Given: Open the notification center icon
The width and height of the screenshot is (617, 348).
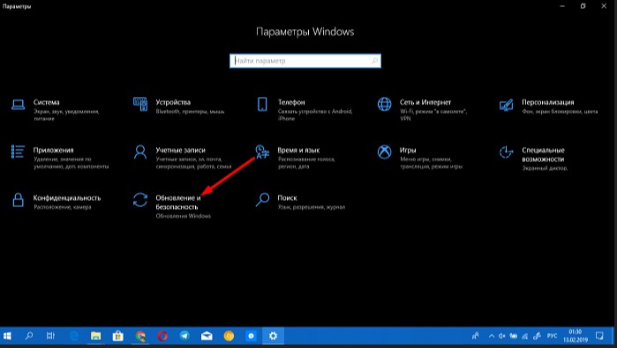Looking at the screenshot, I should pos(599,337).
